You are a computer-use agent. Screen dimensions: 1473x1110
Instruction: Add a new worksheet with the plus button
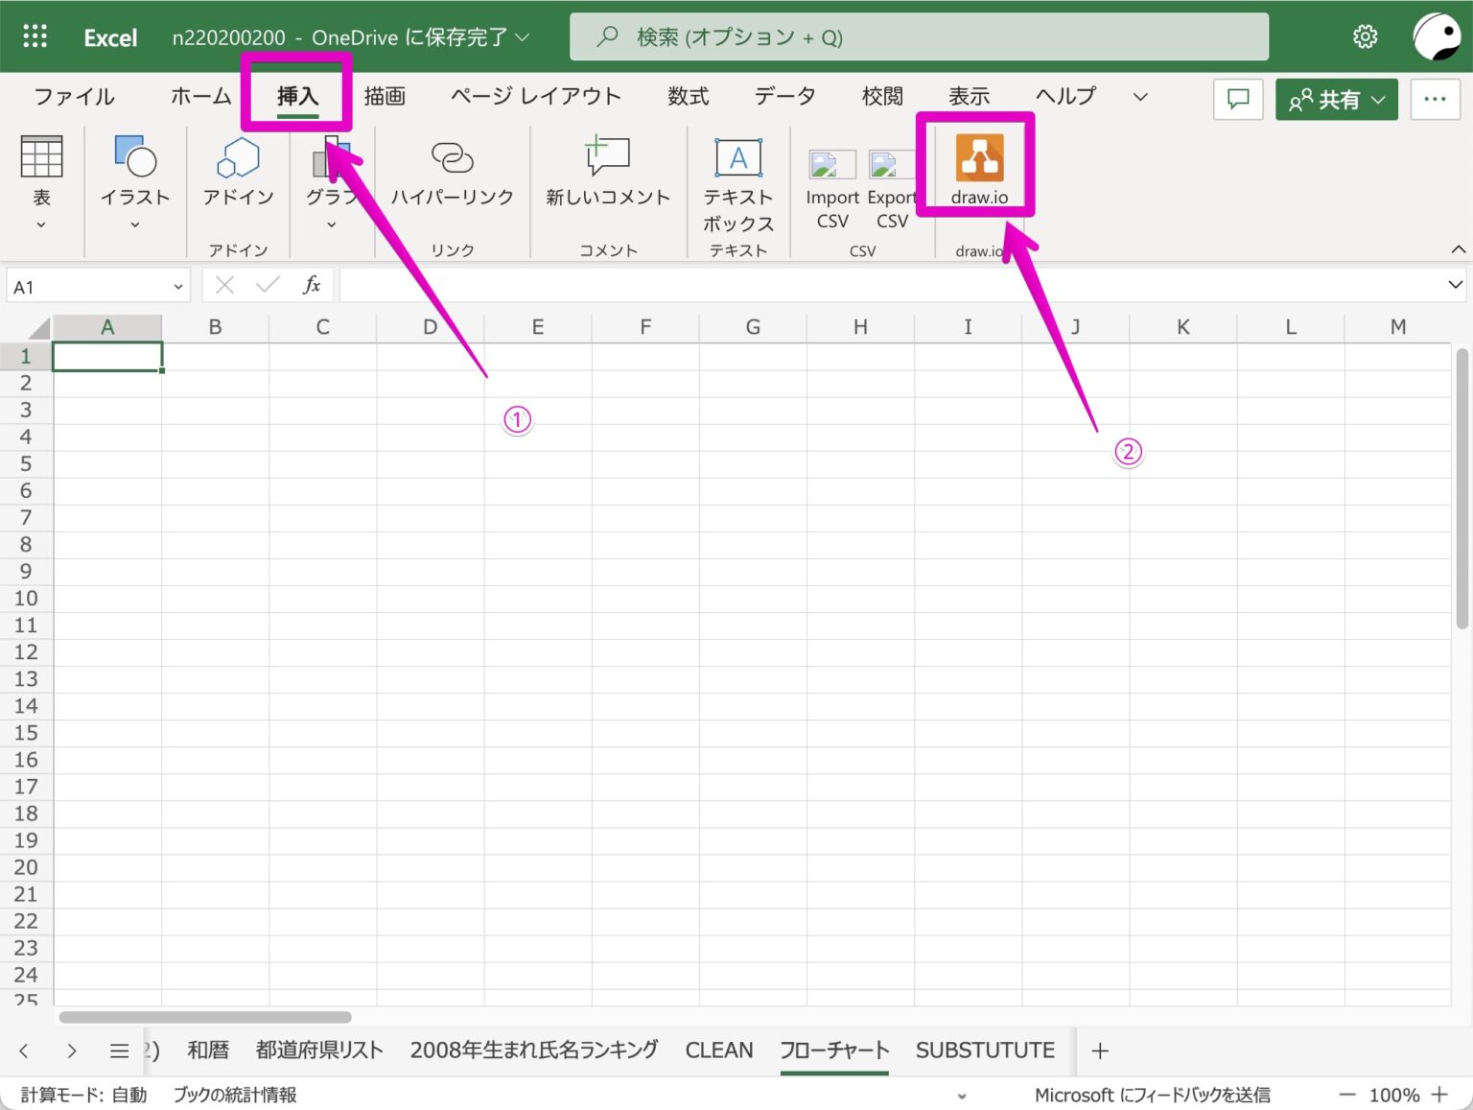1099,1050
